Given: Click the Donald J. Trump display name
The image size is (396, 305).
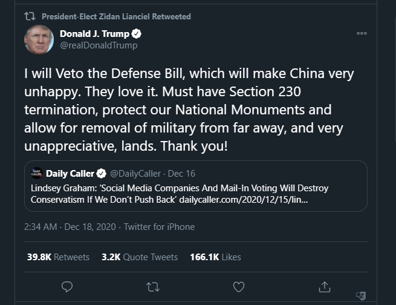Looking at the screenshot, I should [94, 34].
